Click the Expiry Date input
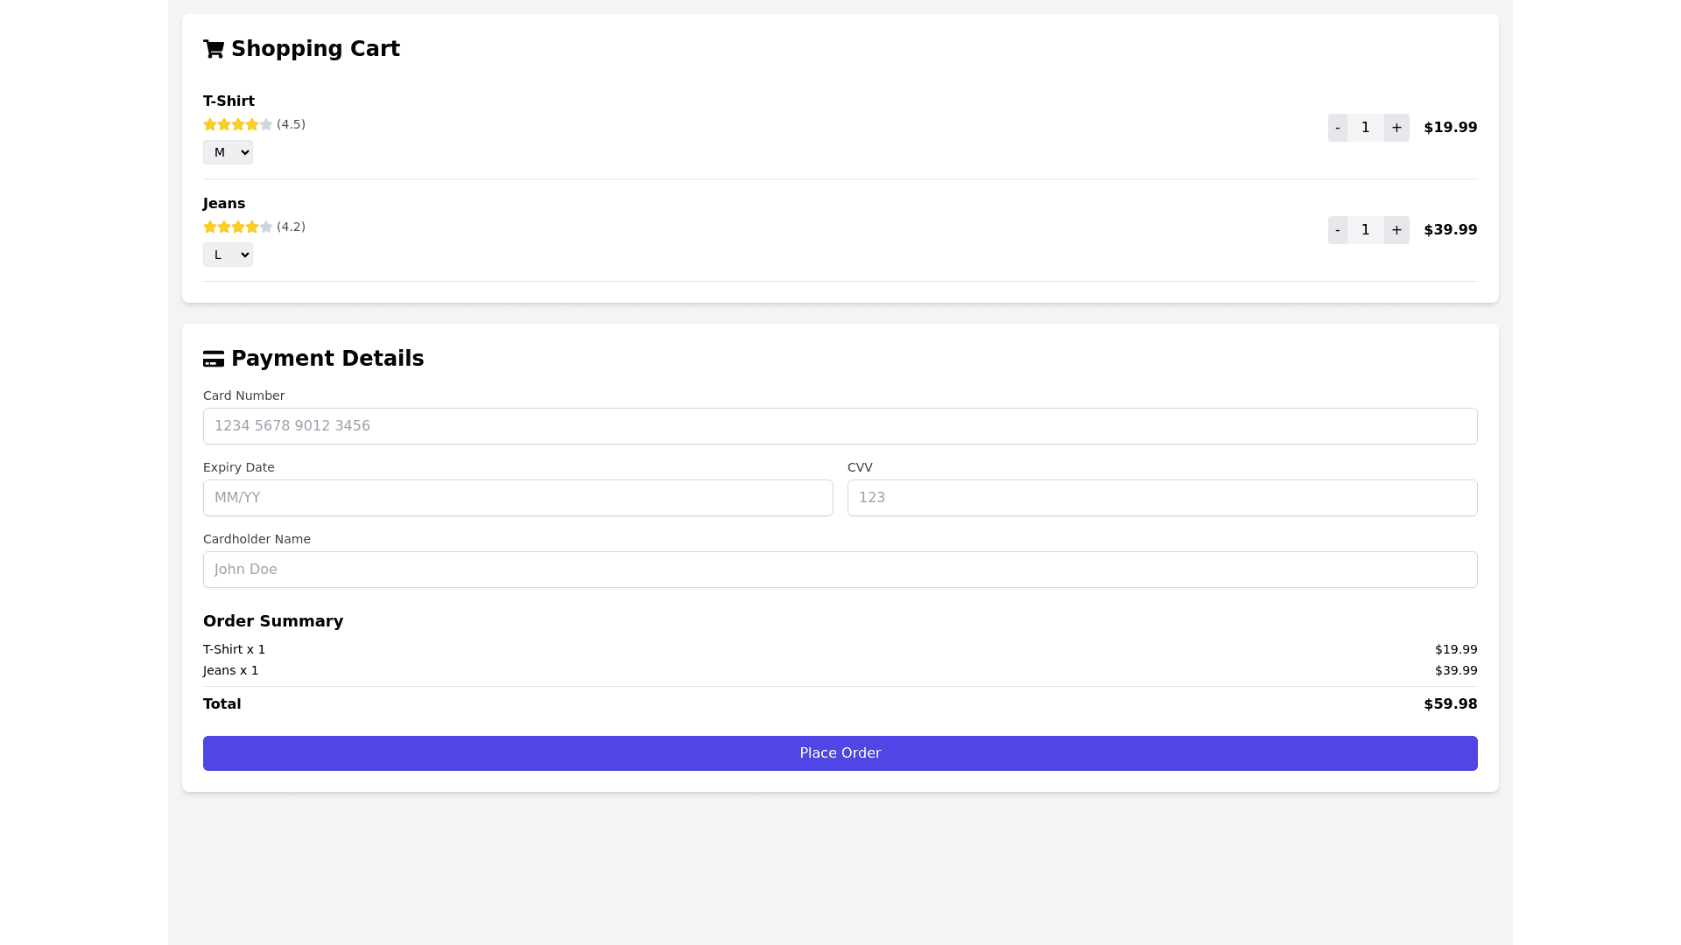1681x945 pixels. tap(517, 498)
